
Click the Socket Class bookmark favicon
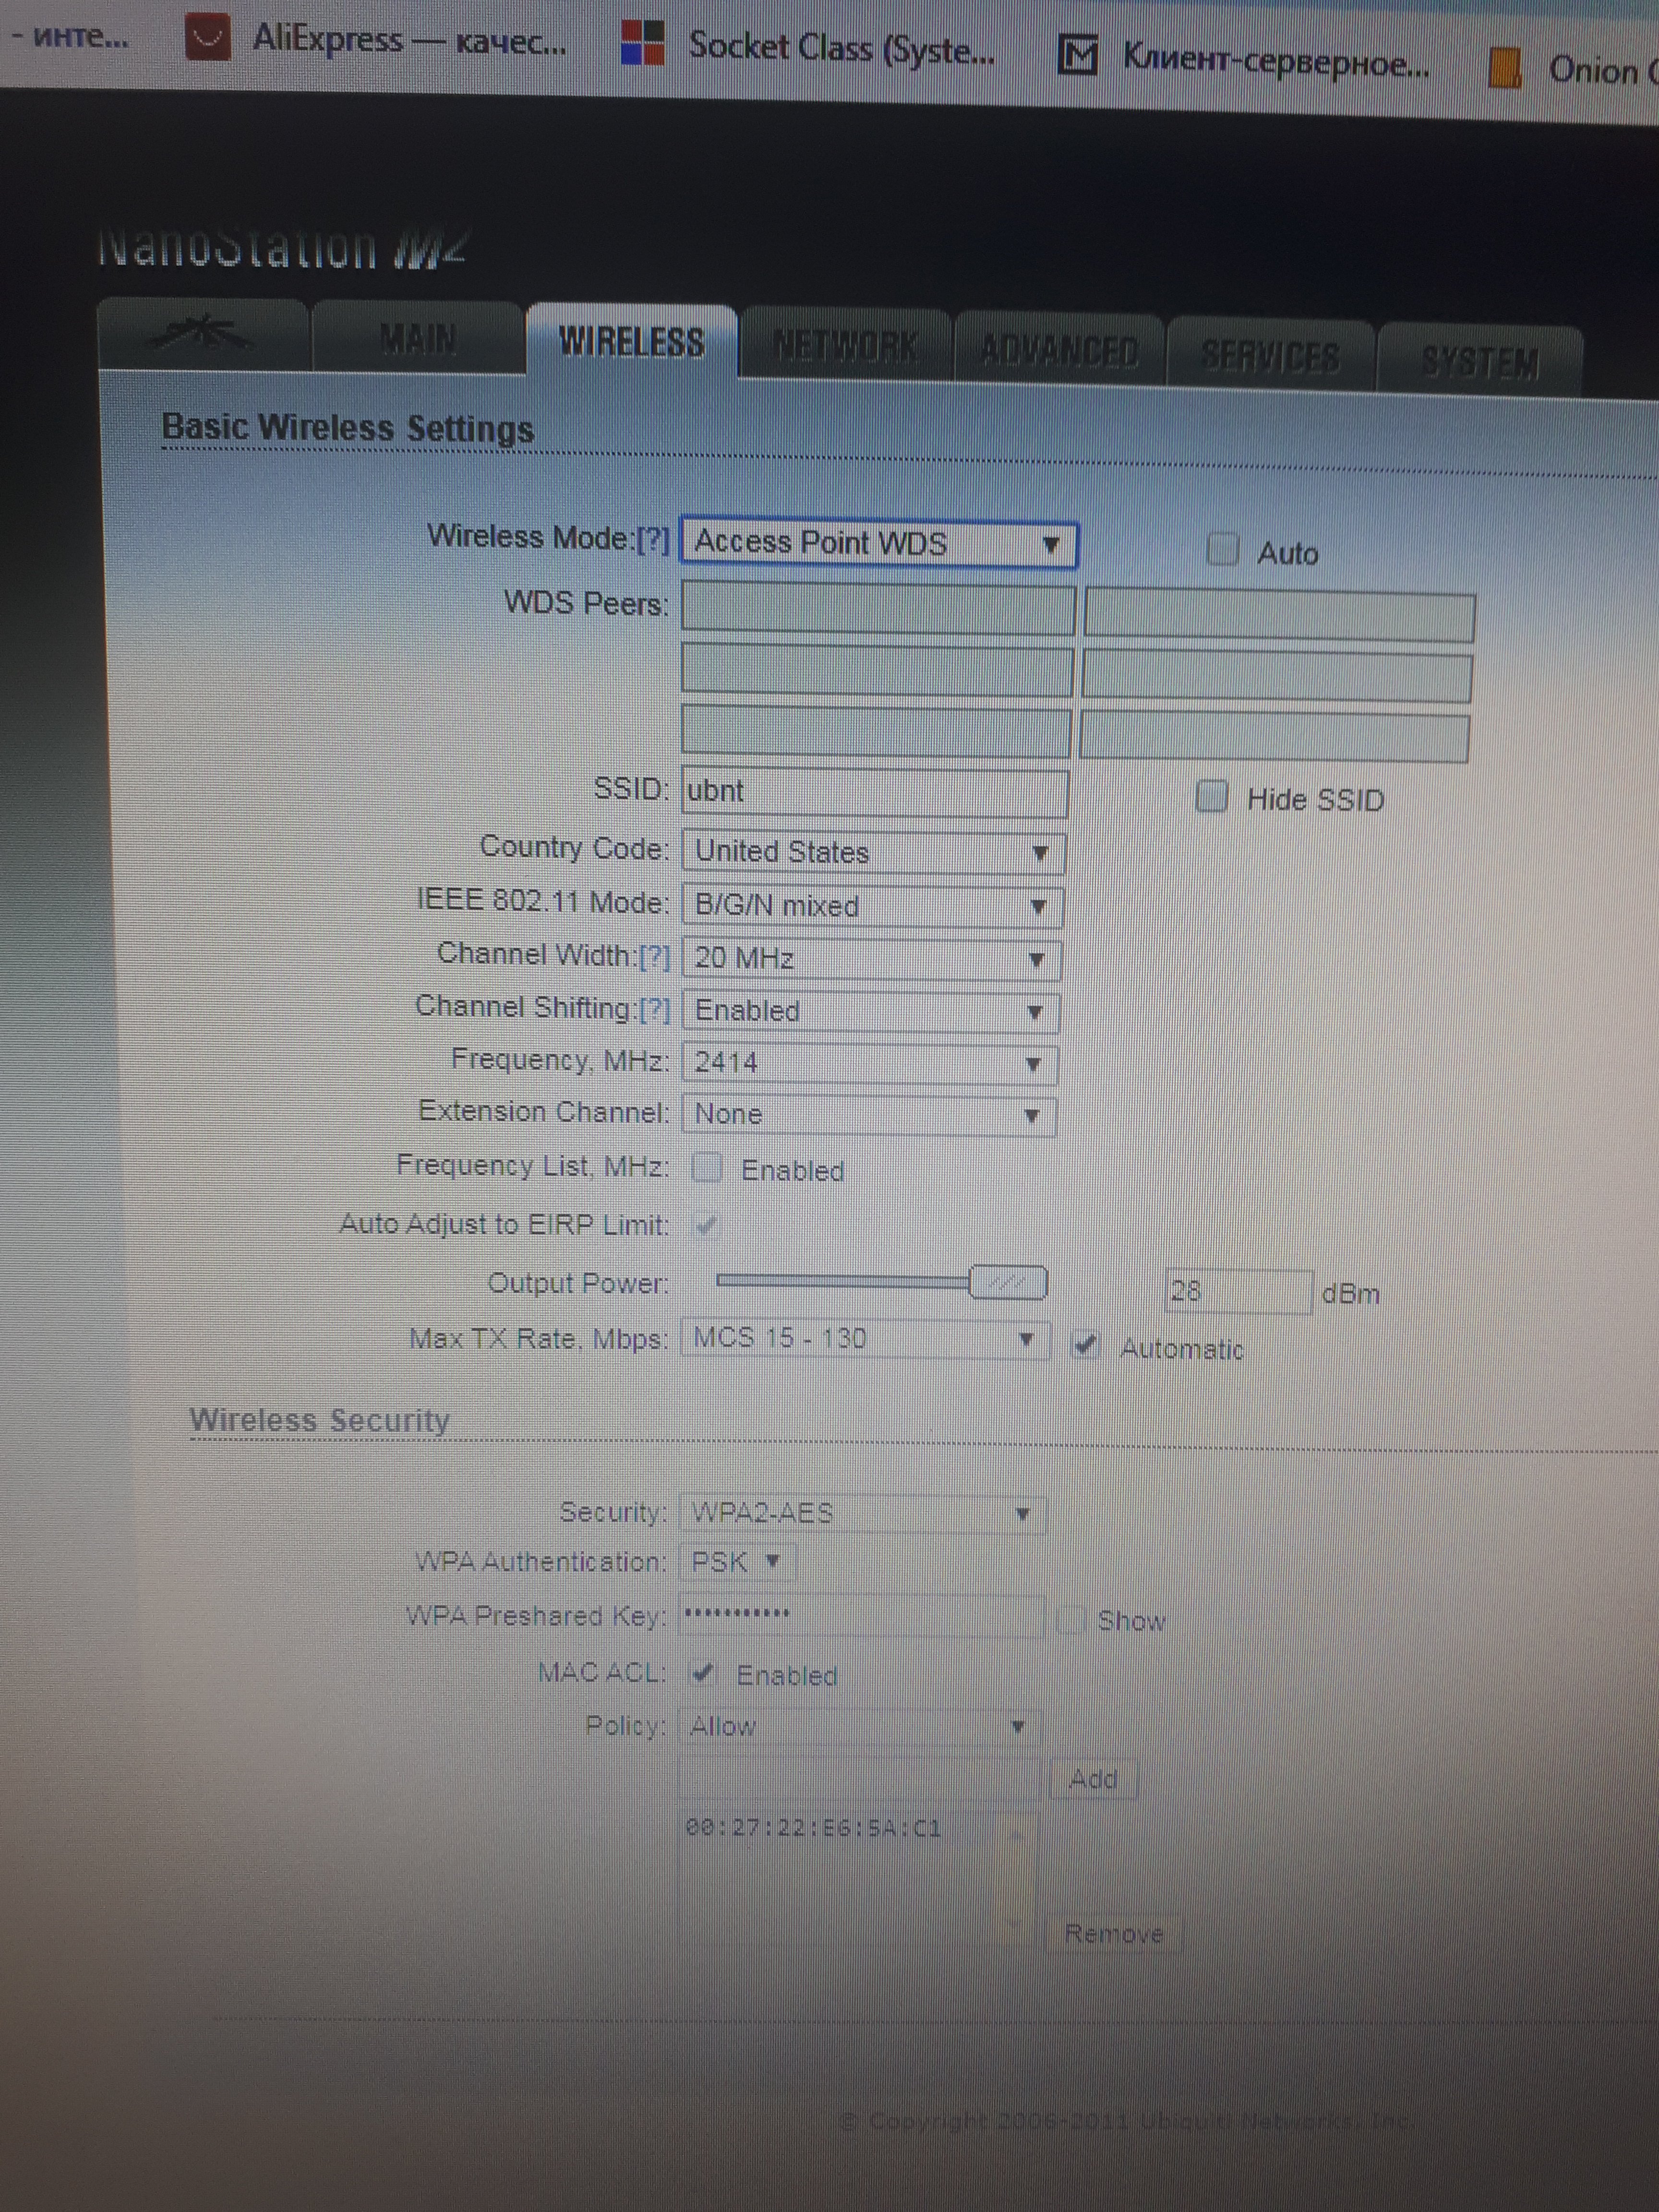click(642, 44)
